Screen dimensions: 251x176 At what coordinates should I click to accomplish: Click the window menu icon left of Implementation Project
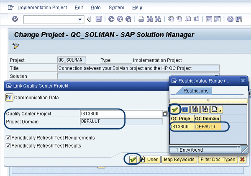10,8
